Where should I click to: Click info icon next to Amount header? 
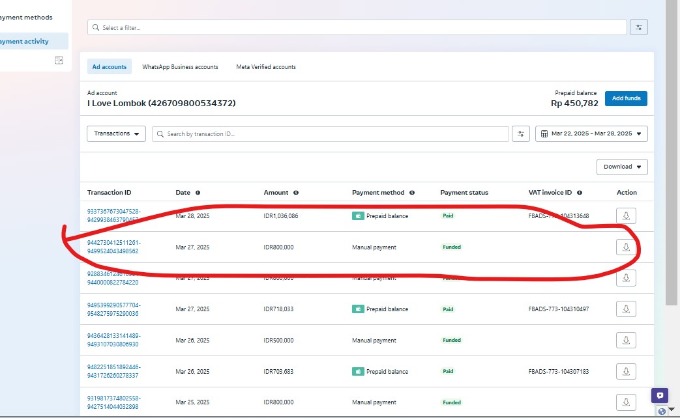tap(296, 193)
